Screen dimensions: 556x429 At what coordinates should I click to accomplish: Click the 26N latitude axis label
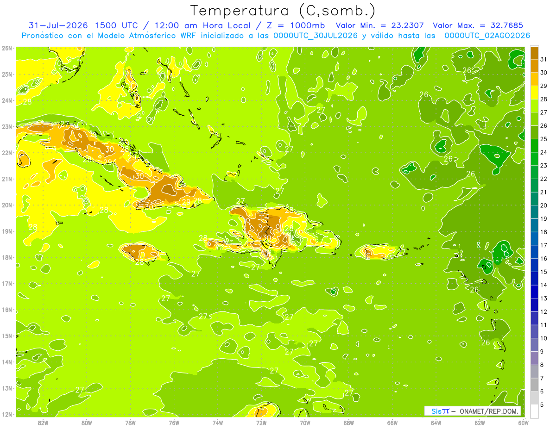tap(7, 48)
